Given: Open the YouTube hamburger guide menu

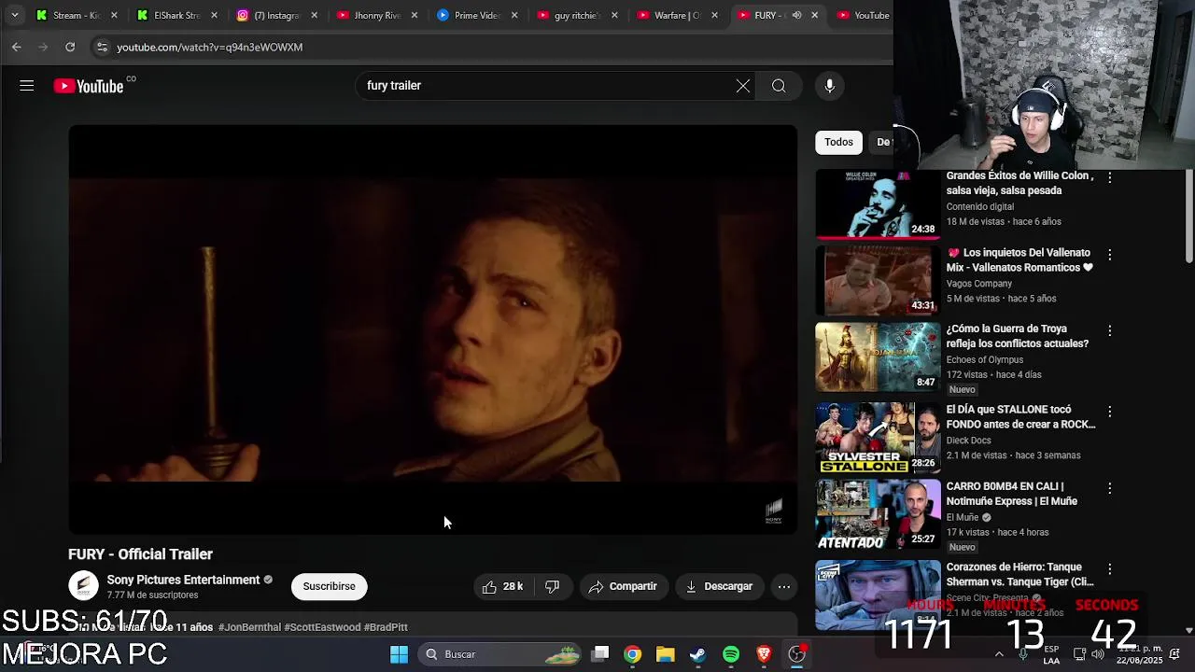Looking at the screenshot, I should [x=26, y=86].
